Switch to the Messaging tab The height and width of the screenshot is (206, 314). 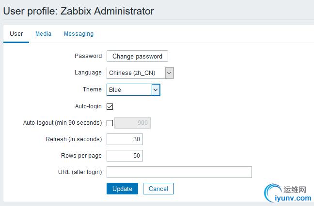78,34
